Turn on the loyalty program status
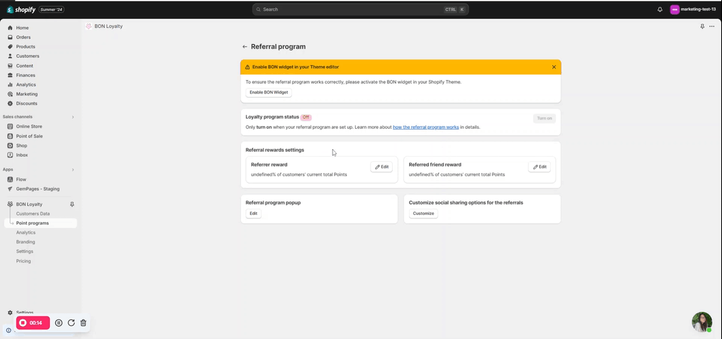This screenshot has height=339, width=722. 544,118
